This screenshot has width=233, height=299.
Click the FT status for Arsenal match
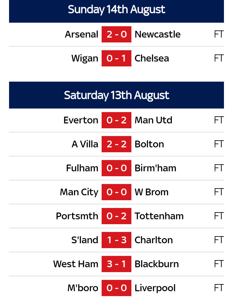coord(219,34)
